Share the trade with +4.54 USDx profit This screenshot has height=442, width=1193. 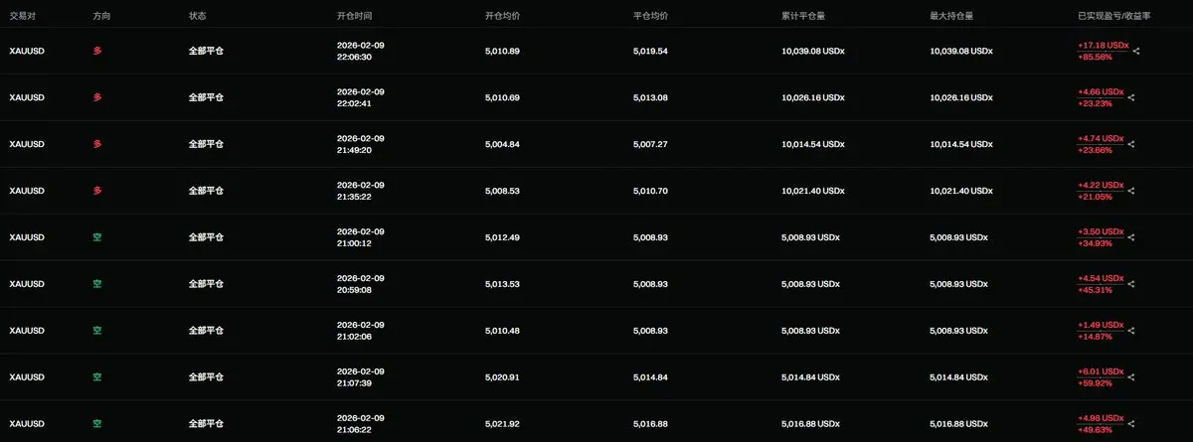click(x=1131, y=284)
